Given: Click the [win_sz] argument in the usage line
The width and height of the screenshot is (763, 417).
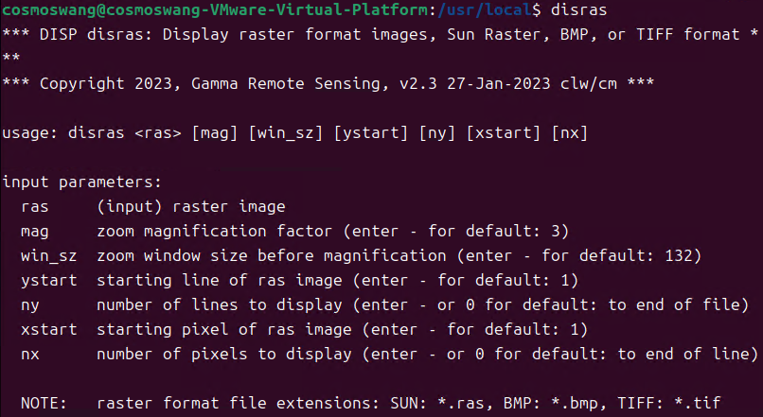Looking at the screenshot, I should [x=286, y=132].
